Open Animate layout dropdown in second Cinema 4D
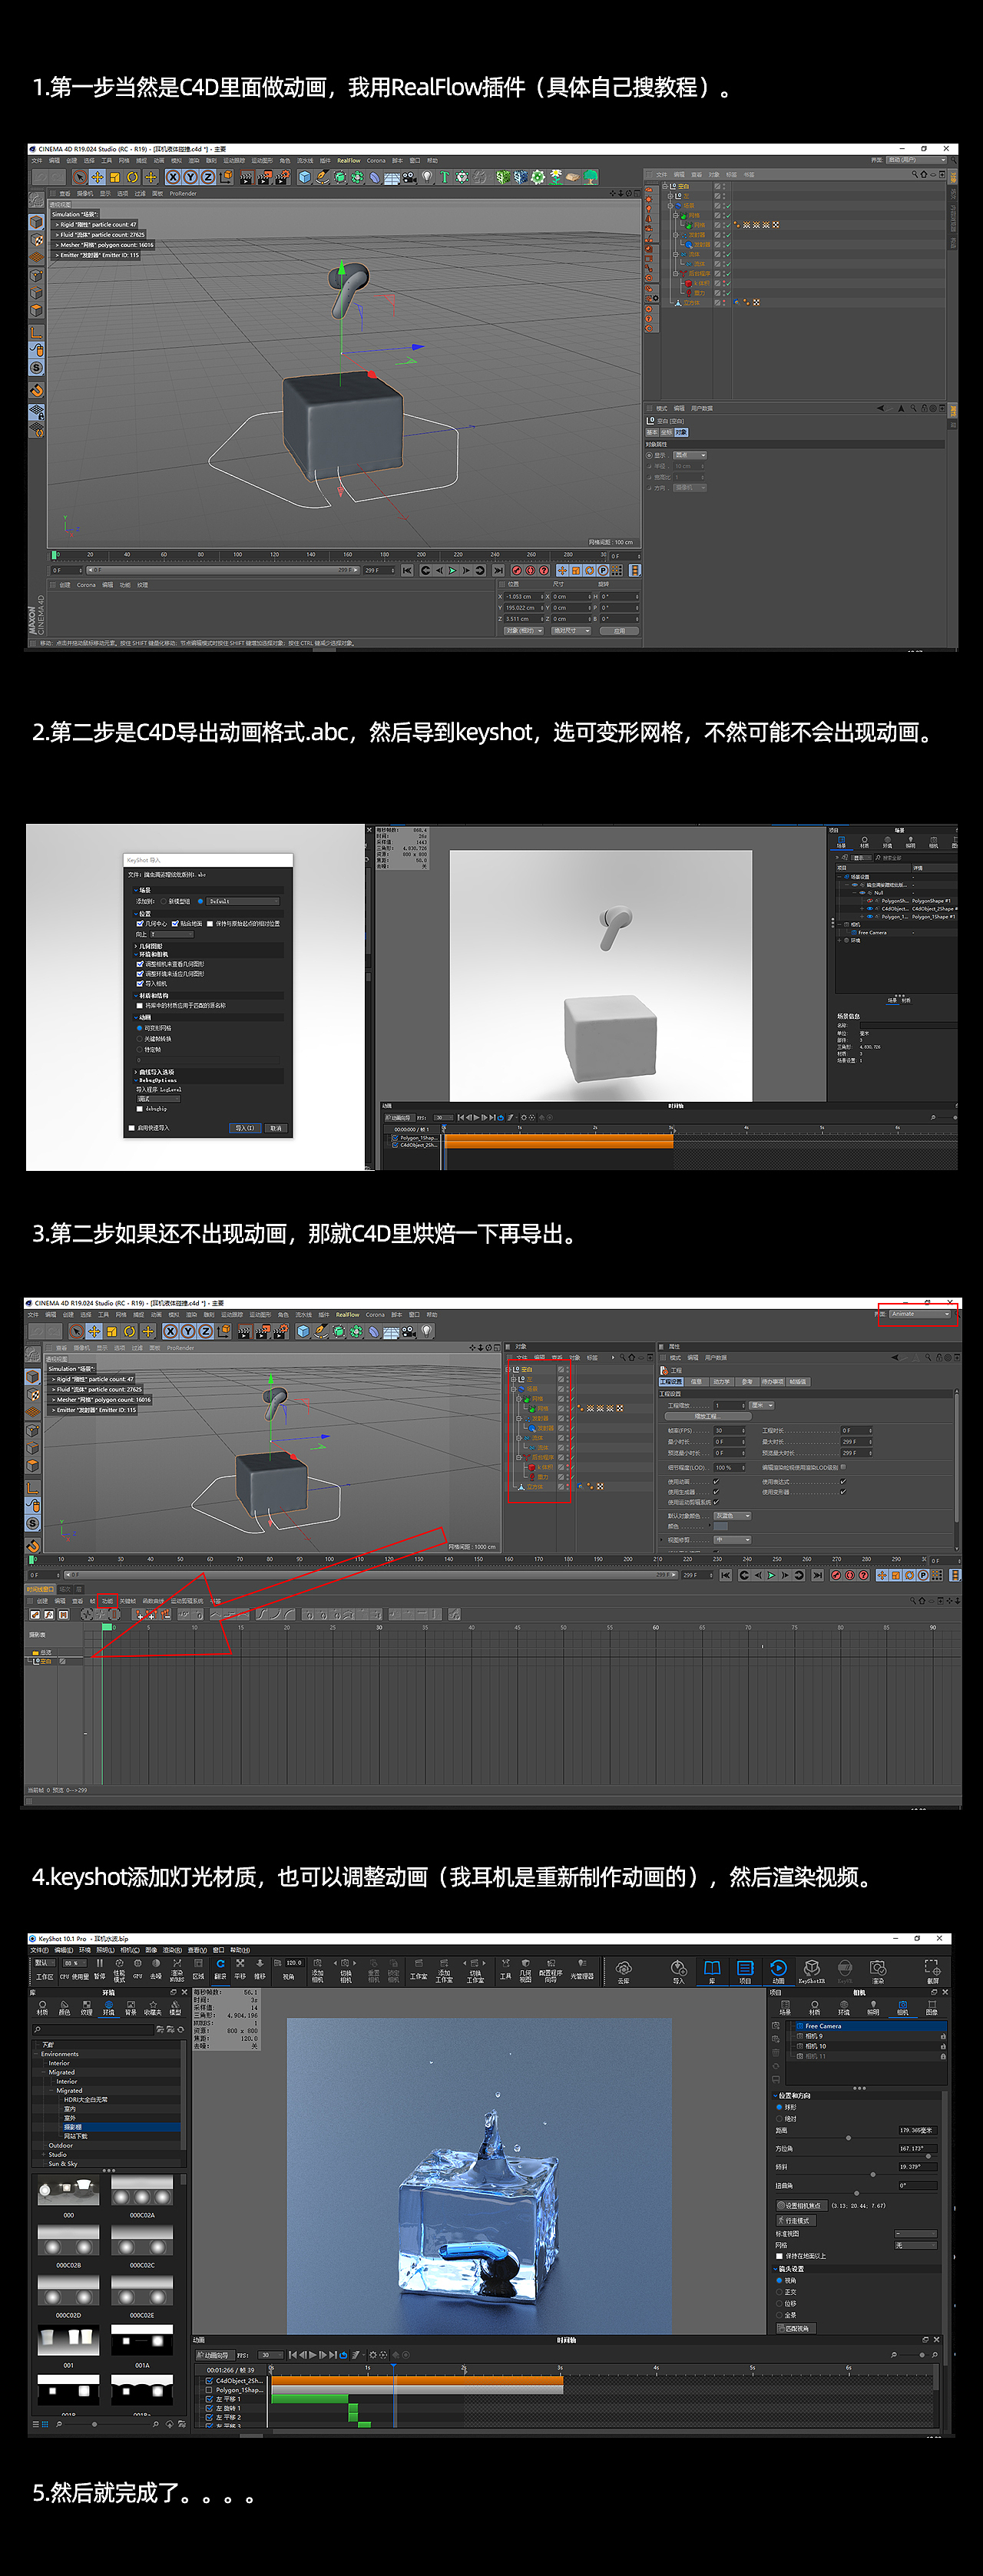Viewport: 983px width, 2576px height. [920, 1314]
